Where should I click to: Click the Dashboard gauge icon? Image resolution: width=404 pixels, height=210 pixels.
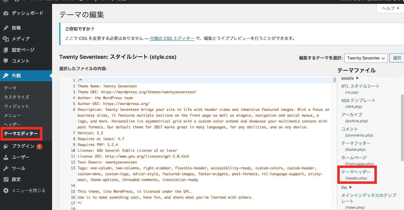tap(6, 13)
